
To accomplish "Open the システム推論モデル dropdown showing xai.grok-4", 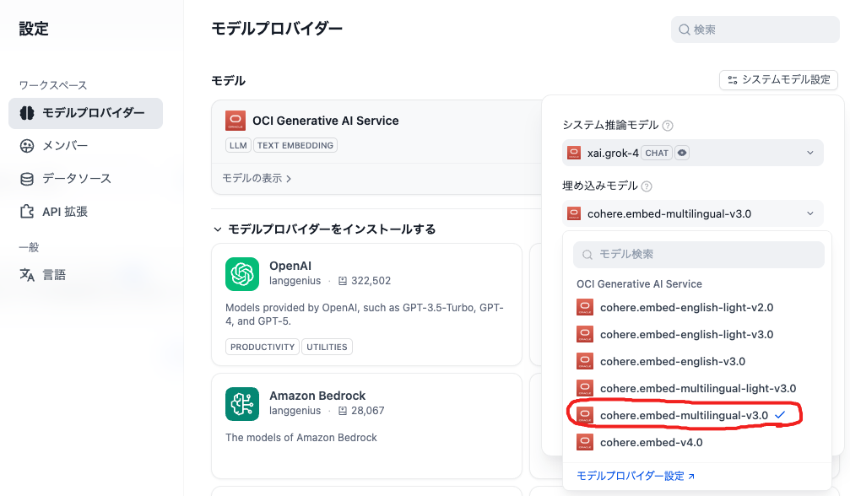I will (x=693, y=153).
